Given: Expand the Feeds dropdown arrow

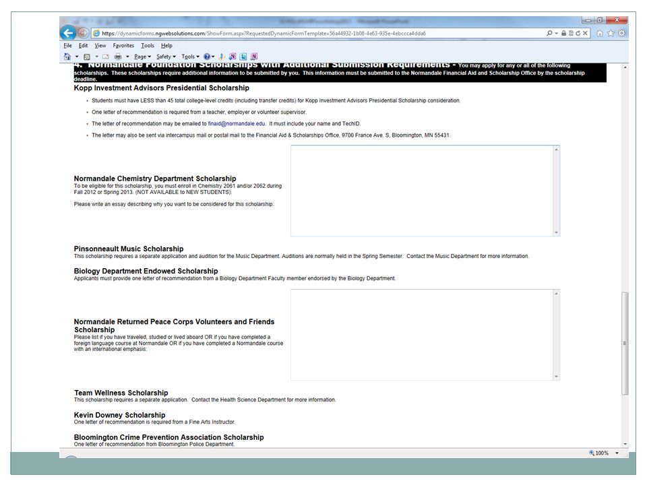Looking at the screenshot, I should point(97,57).
